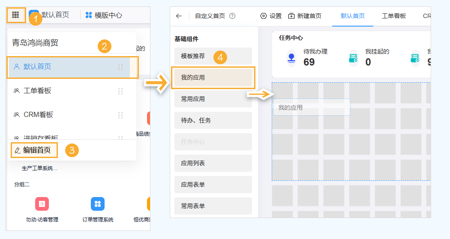Select 默认首页 in the homepage list
Image resolution: width=450 pixels, height=239 pixels.
69,67
